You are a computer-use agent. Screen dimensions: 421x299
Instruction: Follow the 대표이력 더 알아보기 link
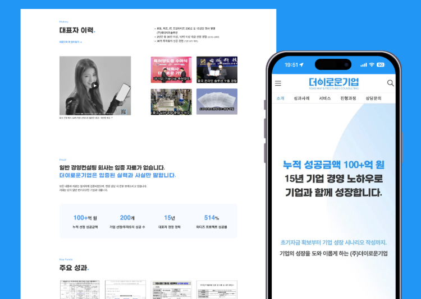(x=71, y=42)
